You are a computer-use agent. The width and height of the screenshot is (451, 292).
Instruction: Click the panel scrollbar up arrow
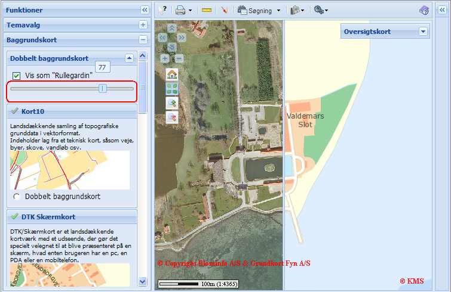tap(143, 55)
